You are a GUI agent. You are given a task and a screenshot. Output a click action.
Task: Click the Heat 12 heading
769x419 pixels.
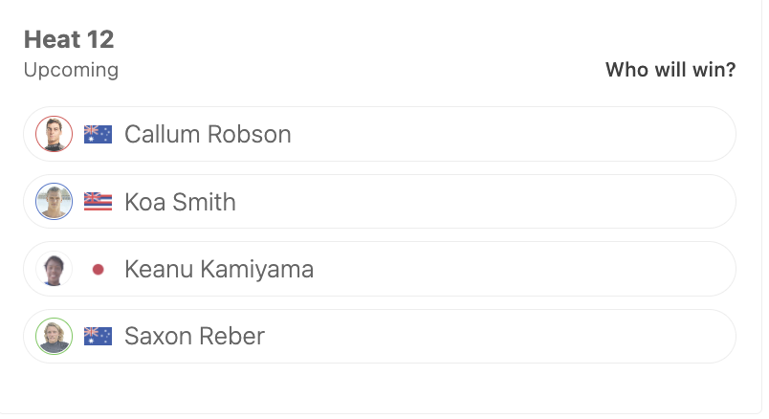tap(69, 39)
